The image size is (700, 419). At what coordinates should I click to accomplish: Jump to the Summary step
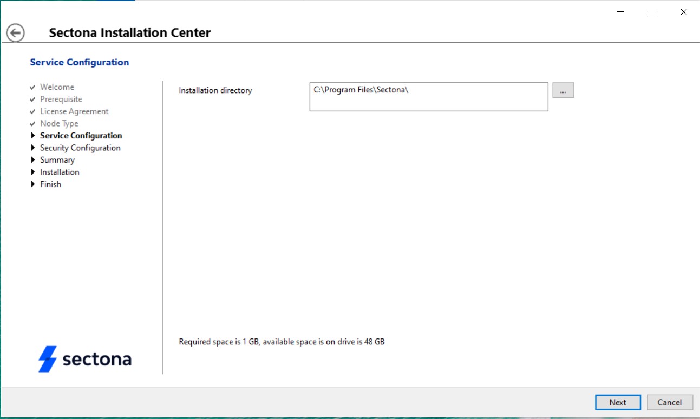pyautogui.click(x=57, y=160)
